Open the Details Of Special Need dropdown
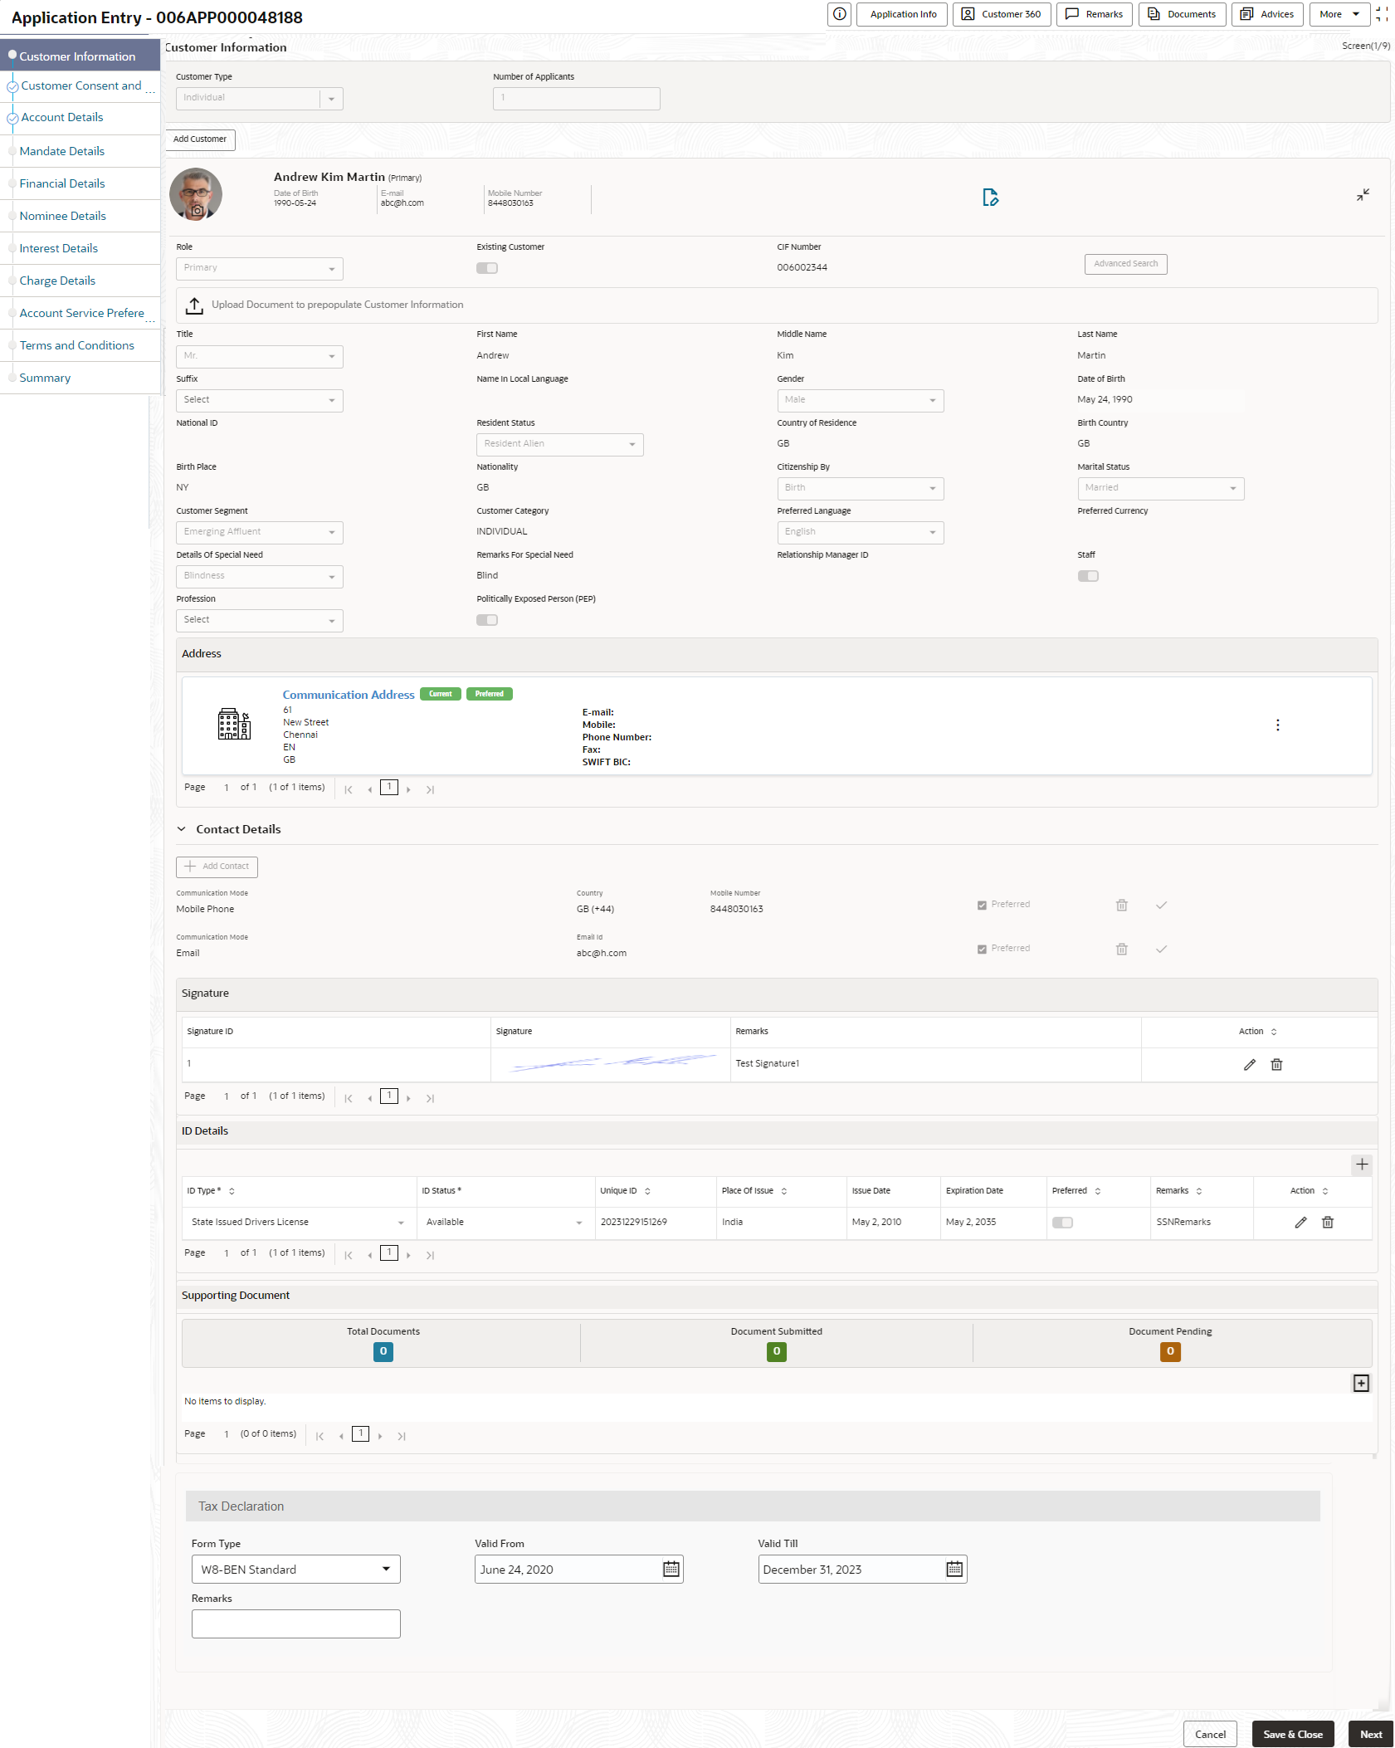The width and height of the screenshot is (1395, 1748). click(260, 576)
